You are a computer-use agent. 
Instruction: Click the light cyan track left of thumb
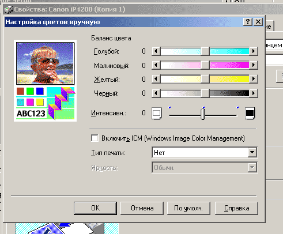(x=180, y=51)
